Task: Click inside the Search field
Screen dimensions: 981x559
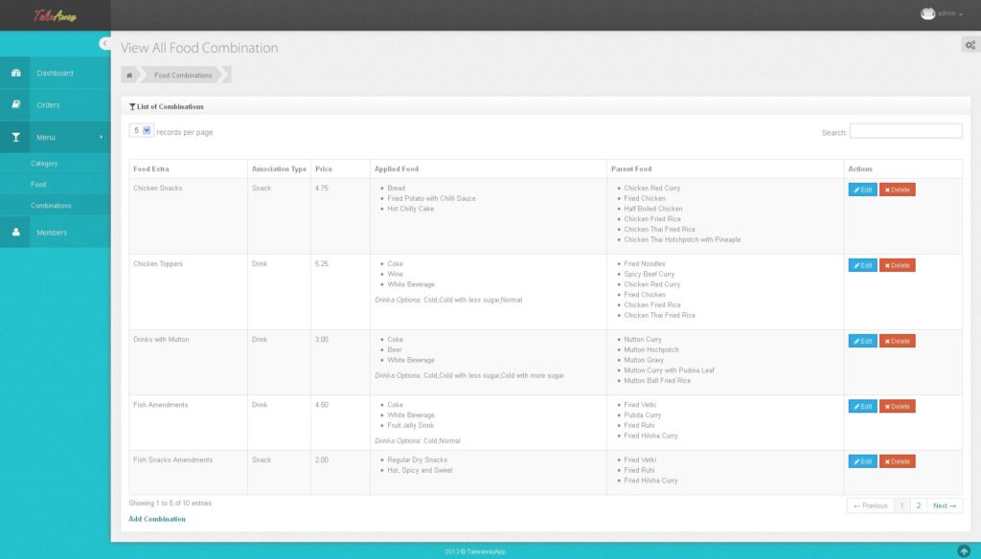Action: (x=905, y=130)
